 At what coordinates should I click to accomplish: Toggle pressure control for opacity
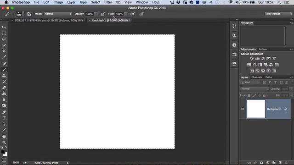[102, 14]
